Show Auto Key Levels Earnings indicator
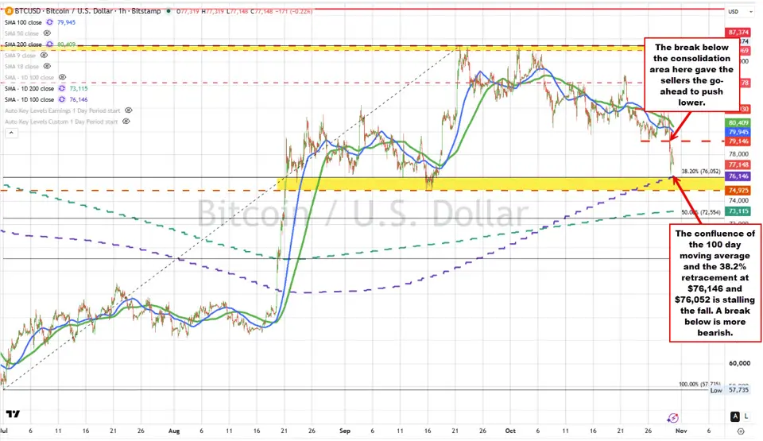Viewport: 763px width, 441px height. 129,110
